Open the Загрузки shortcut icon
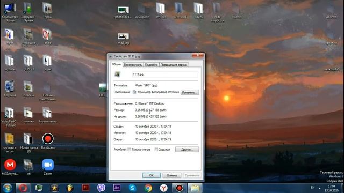 28,9
